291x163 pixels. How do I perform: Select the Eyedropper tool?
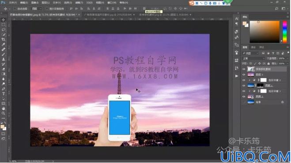click(4, 44)
